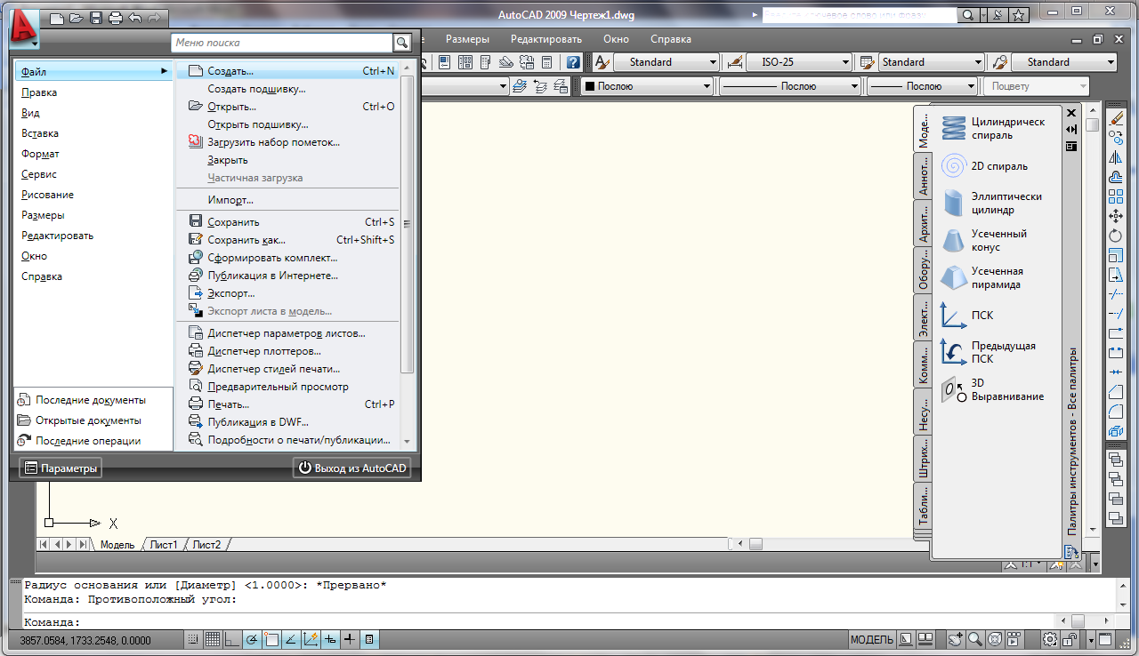Toggle Snap mode in status bar
This screenshot has width=1139, height=656.
(x=194, y=639)
